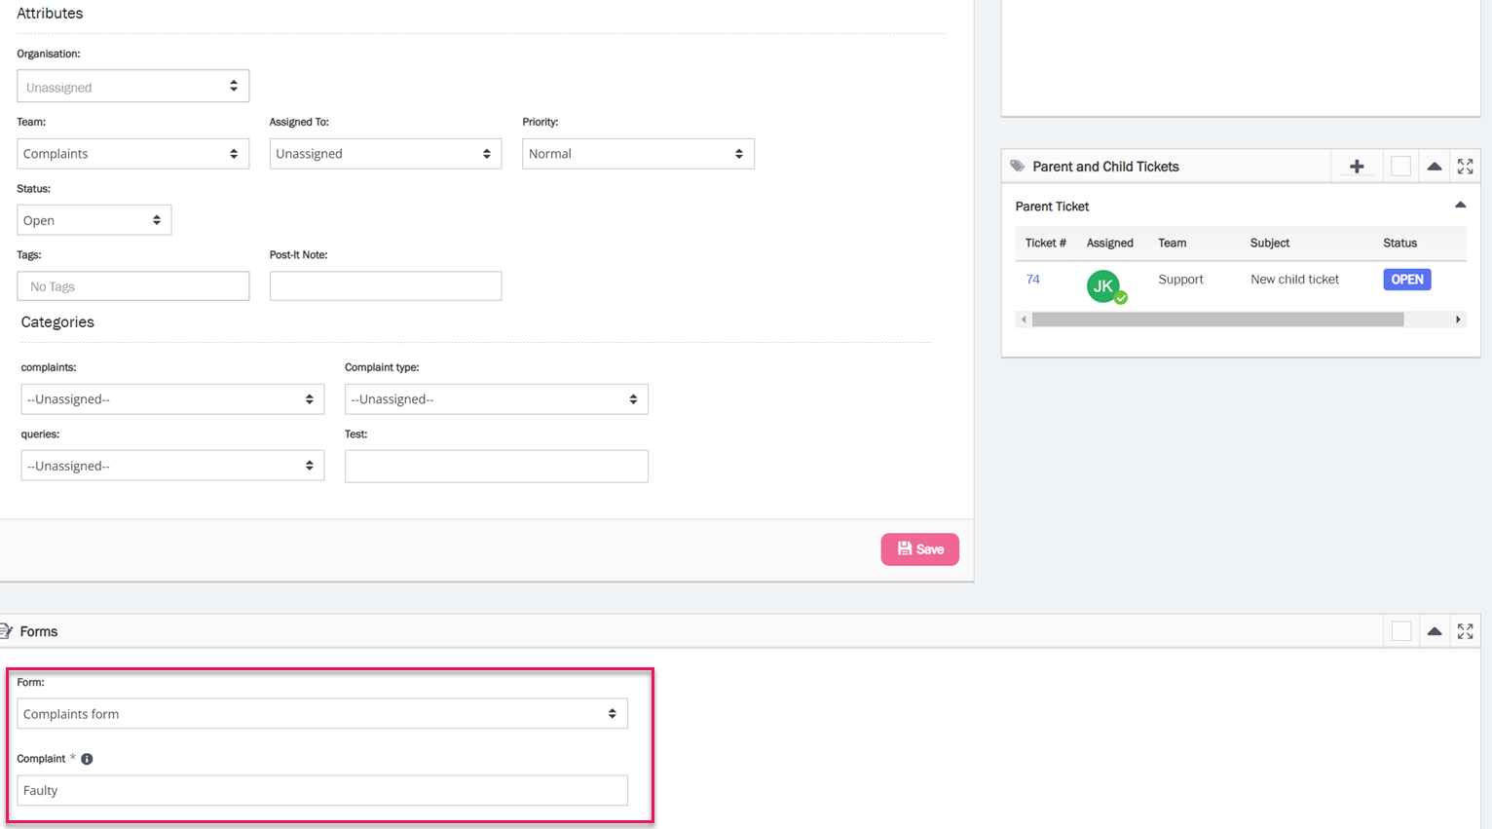
Task: Click the Save button
Action: coord(919,549)
